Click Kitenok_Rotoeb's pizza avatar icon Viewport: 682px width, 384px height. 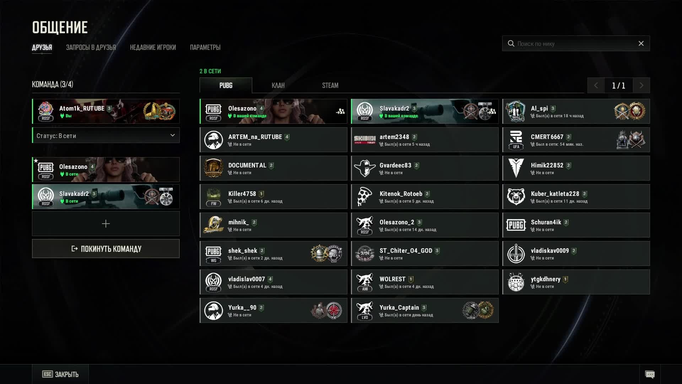coord(365,197)
